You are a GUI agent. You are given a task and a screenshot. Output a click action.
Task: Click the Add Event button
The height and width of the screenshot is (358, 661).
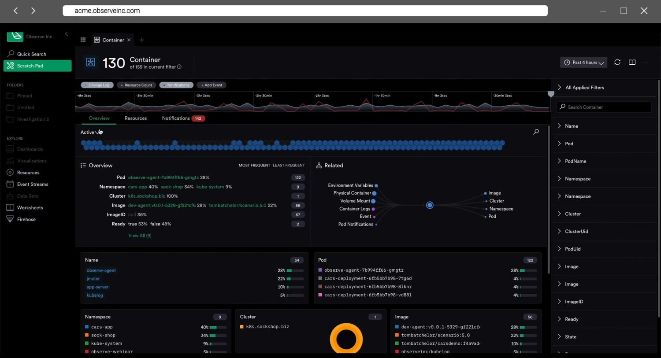point(212,85)
